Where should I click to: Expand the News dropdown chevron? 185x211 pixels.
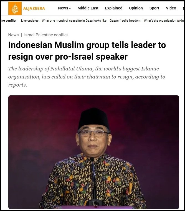point(70,8)
